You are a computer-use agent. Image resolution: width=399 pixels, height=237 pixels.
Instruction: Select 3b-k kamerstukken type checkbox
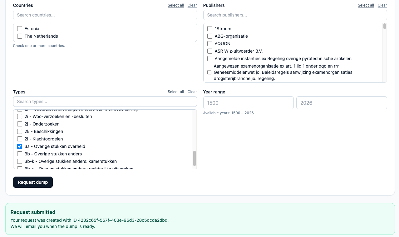point(20,161)
